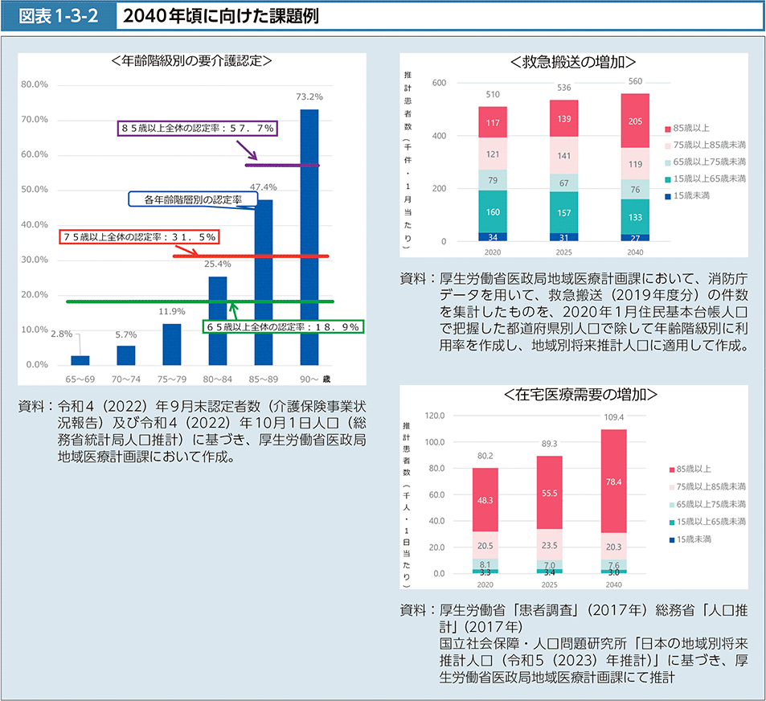Click the 23.5 pink segment in the 2025 home-care bar
Screen dimensions: 766x701
click(549, 545)
